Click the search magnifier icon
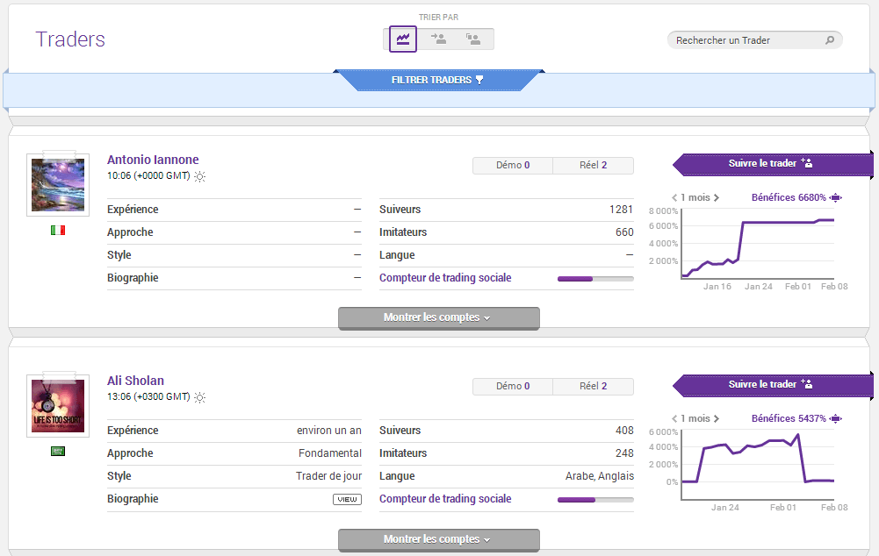This screenshot has width=879, height=556. [829, 40]
